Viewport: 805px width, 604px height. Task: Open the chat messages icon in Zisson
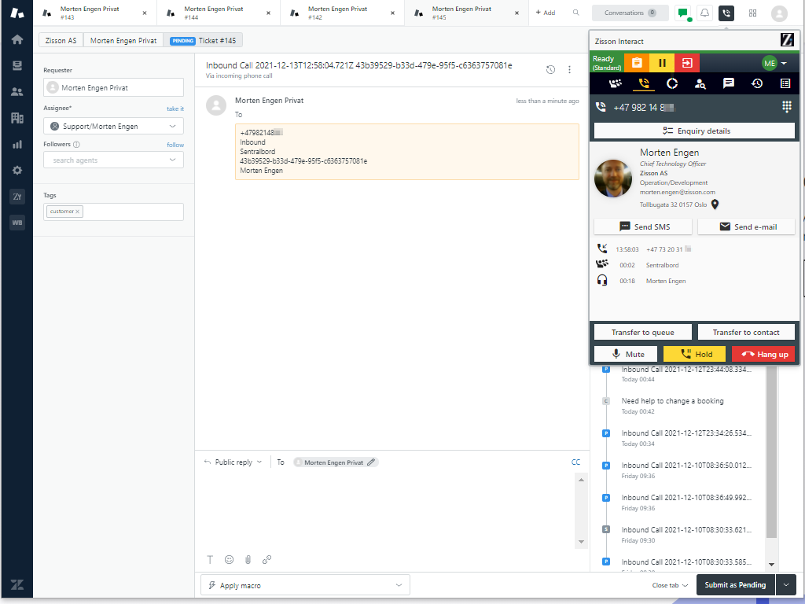pos(729,83)
